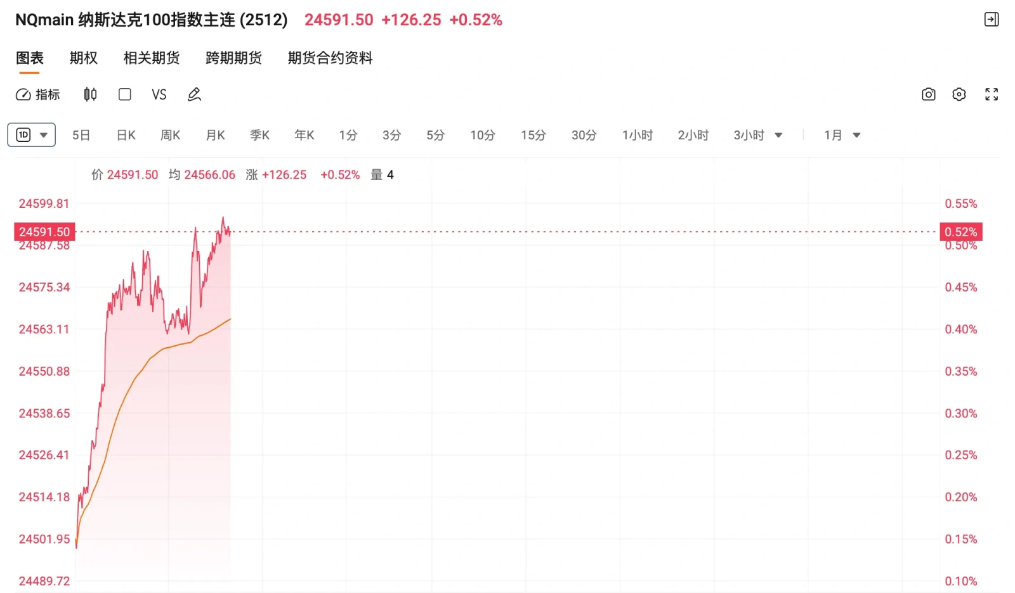The width and height of the screenshot is (1015, 593).
Task: Select the 日K timeframe
Action: click(126, 135)
